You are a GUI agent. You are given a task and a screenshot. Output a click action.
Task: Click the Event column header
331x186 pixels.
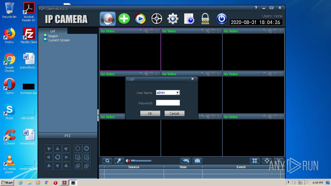pyautogui.click(x=241, y=167)
